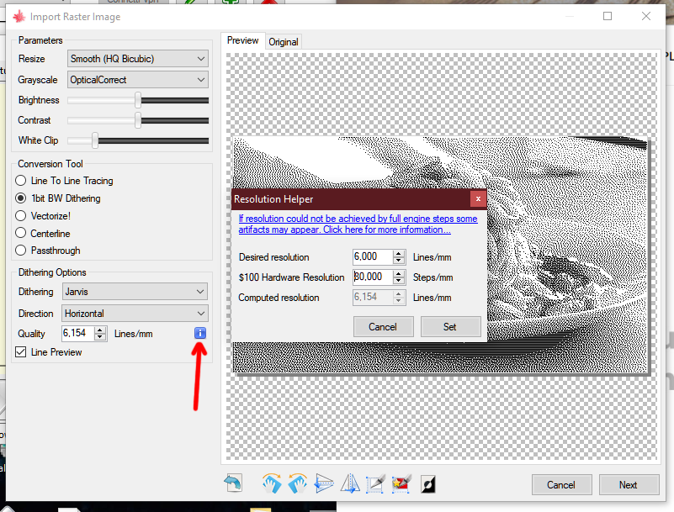Switch to the Original tab
Viewport: 674px width, 512px height.
pos(284,42)
